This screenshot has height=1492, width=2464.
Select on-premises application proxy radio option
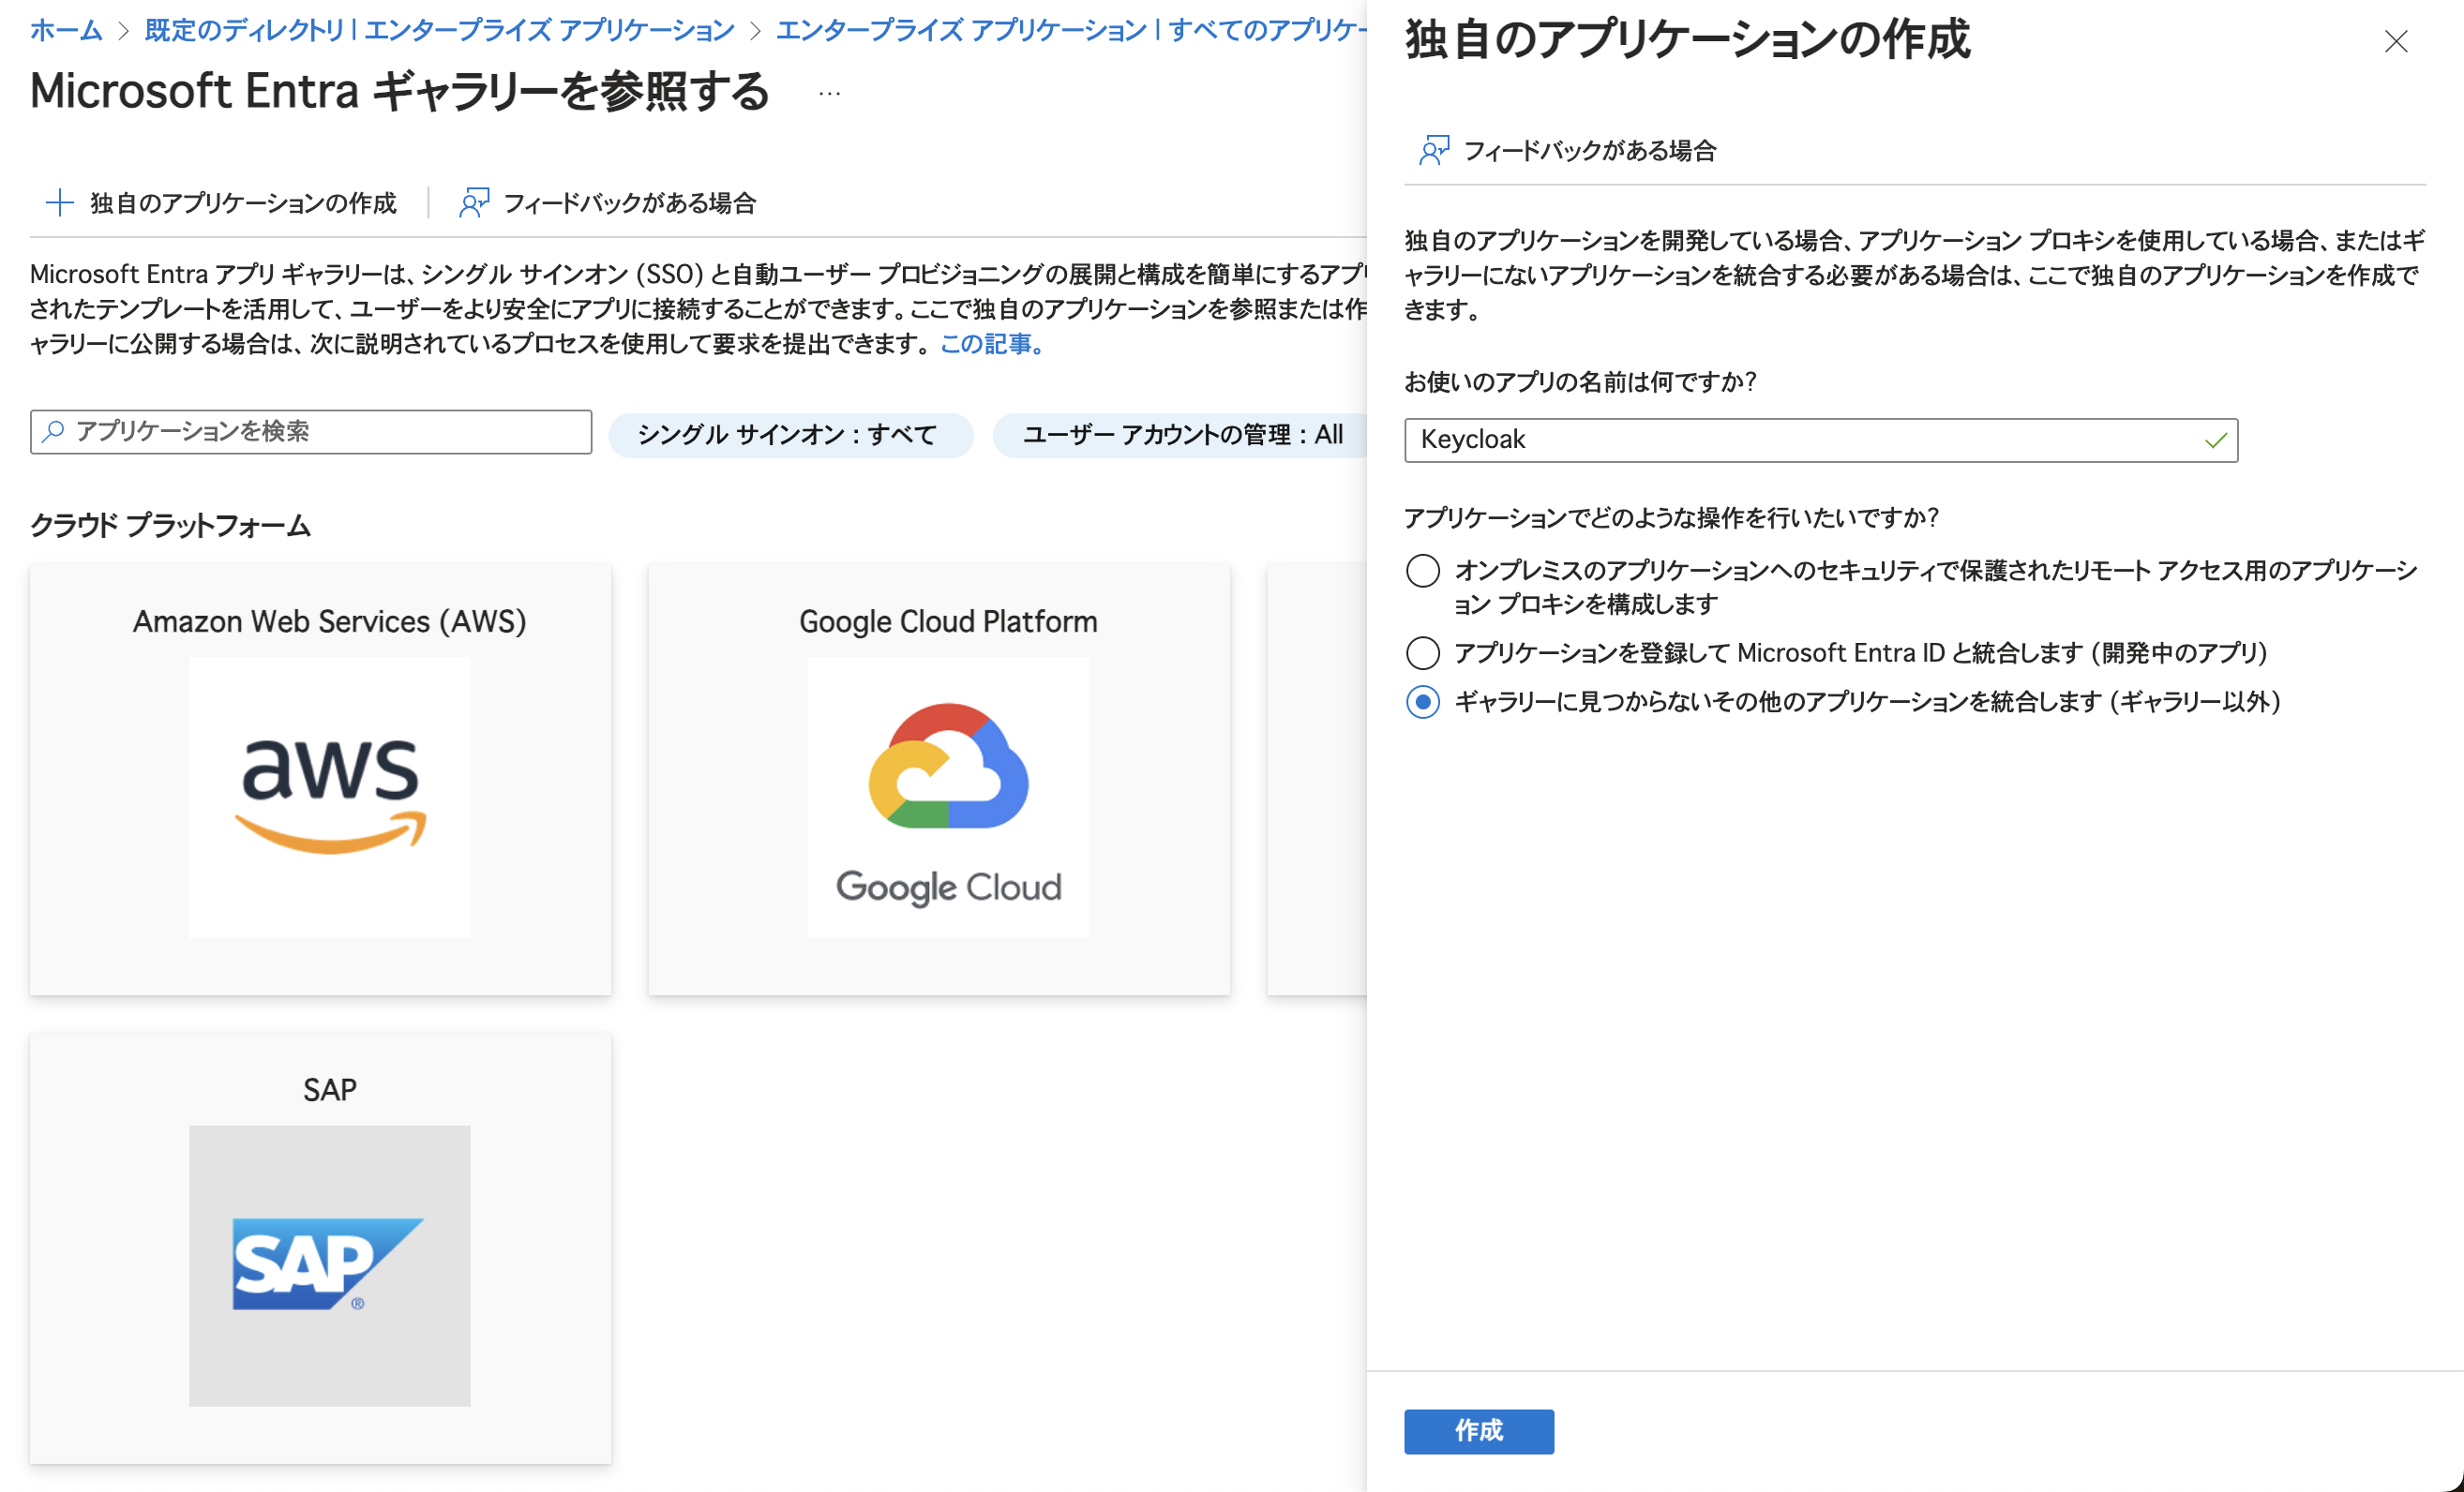[1422, 571]
